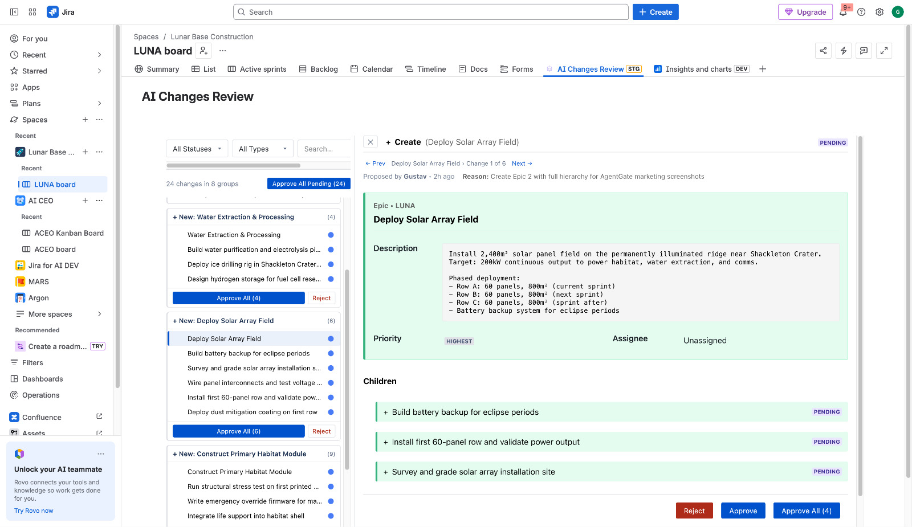Viewport: 912px width, 527px height.
Task: Click the changes list vertical scrollbar
Action: [x=347, y=370]
